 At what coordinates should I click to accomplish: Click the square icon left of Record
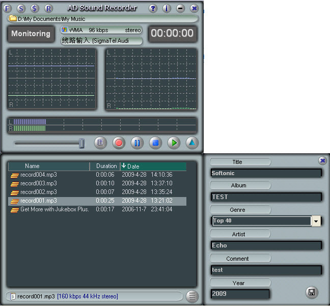pyautogui.click(x=100, y=143)
